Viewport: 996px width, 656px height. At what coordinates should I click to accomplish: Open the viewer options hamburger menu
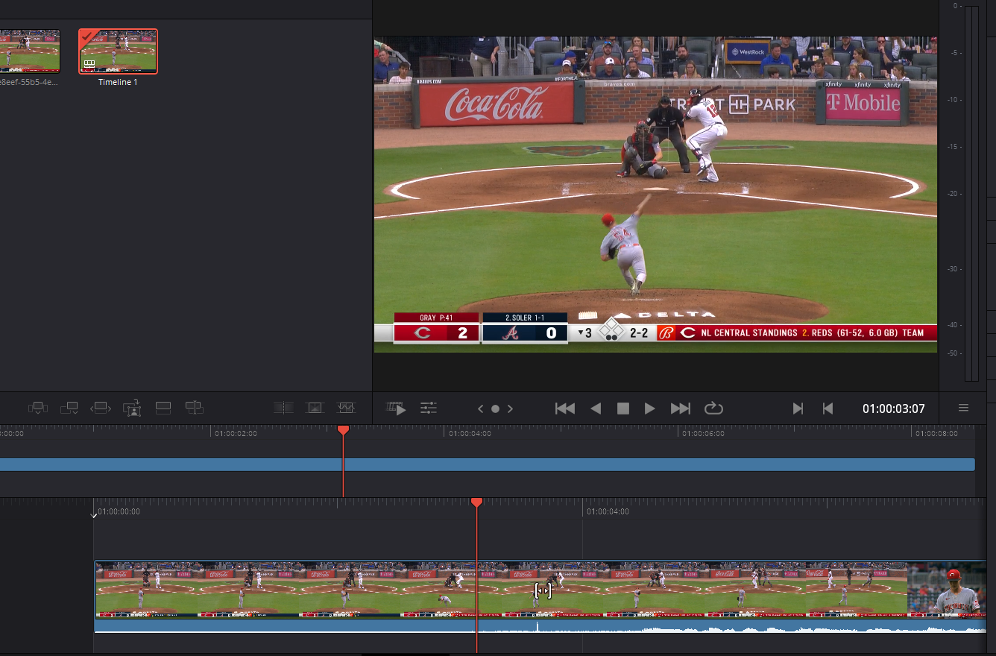[x=963, y=408]
